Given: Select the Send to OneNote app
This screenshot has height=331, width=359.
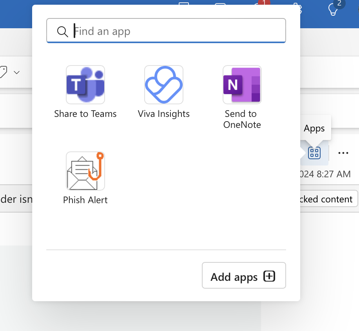Looking at the screenshot, I should (242, 98).
